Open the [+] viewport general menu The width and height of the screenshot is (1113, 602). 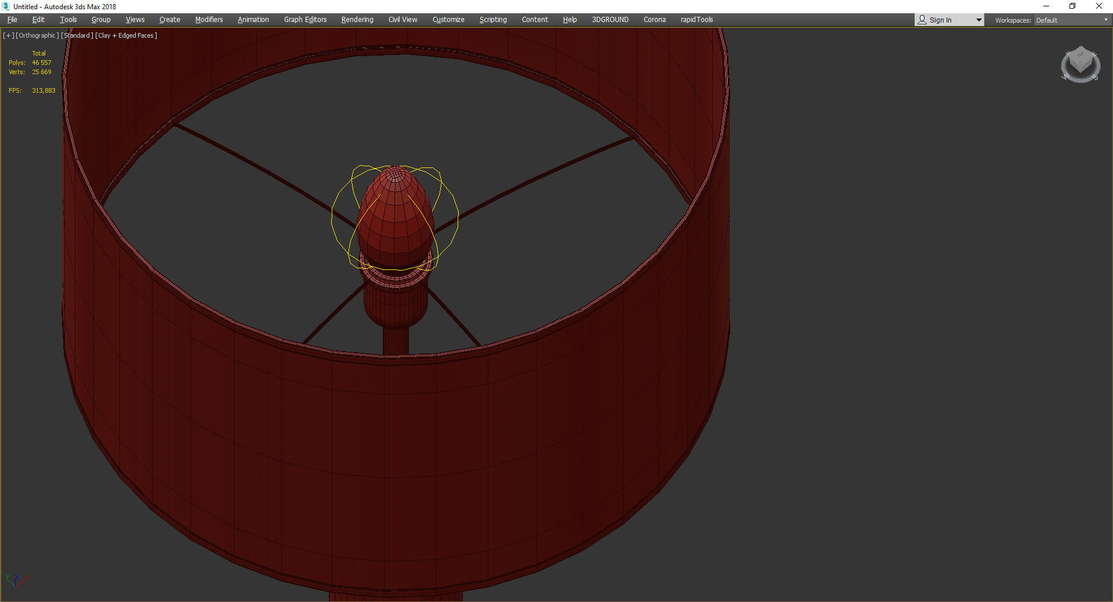pyautogui.click(x=9, y=35)
